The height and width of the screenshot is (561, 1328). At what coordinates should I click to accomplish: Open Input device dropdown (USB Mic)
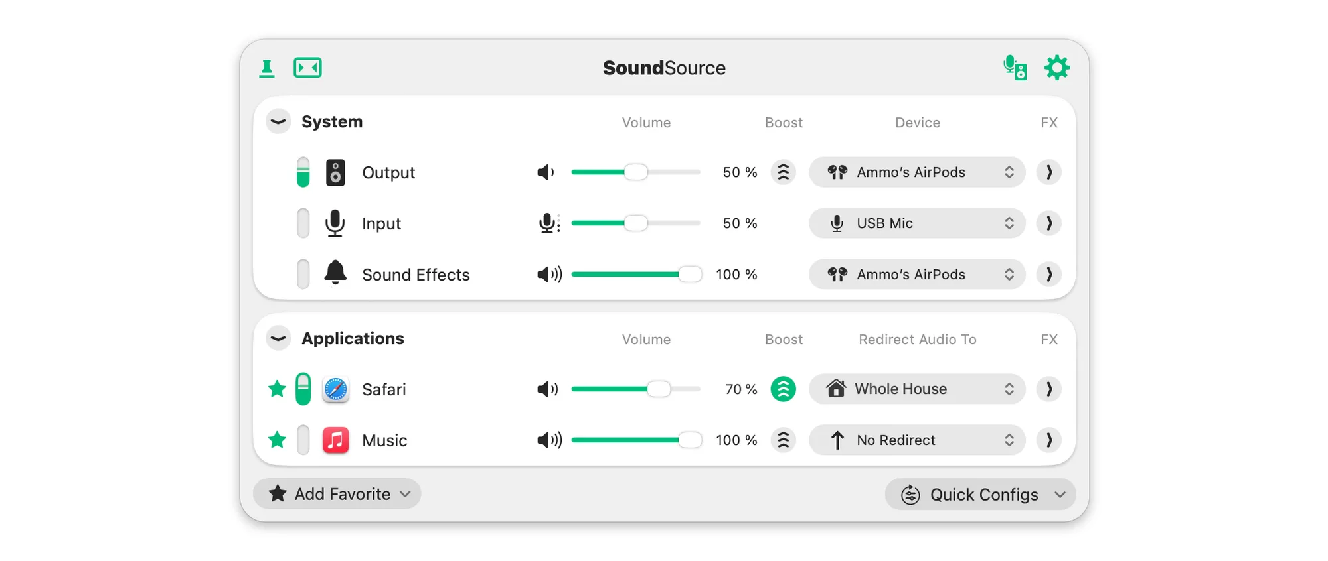point(917,223)
